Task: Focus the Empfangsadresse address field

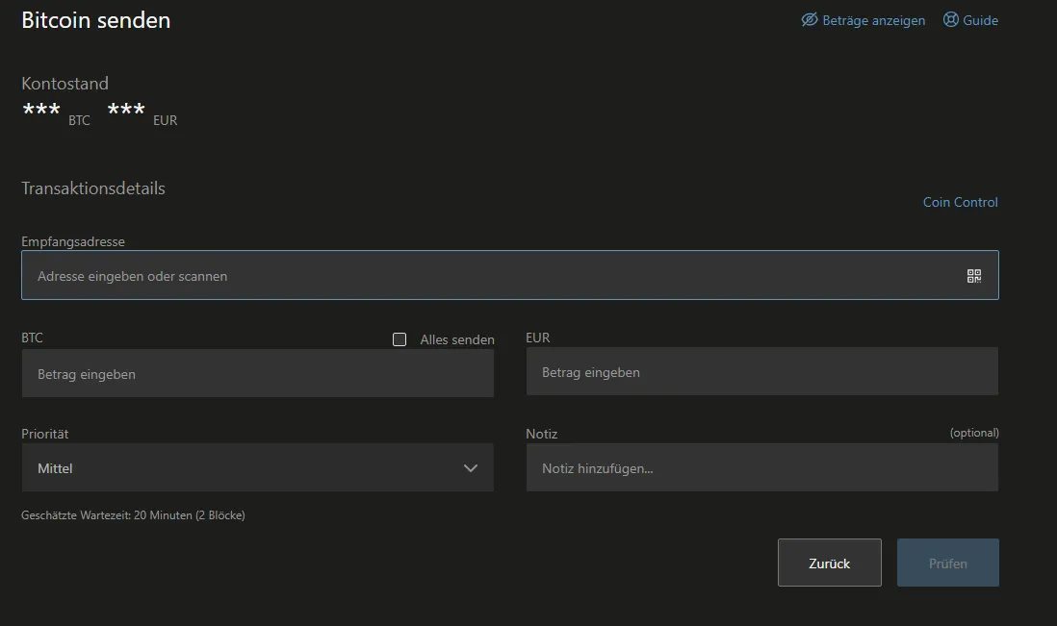Action: [x=509, y=275]
